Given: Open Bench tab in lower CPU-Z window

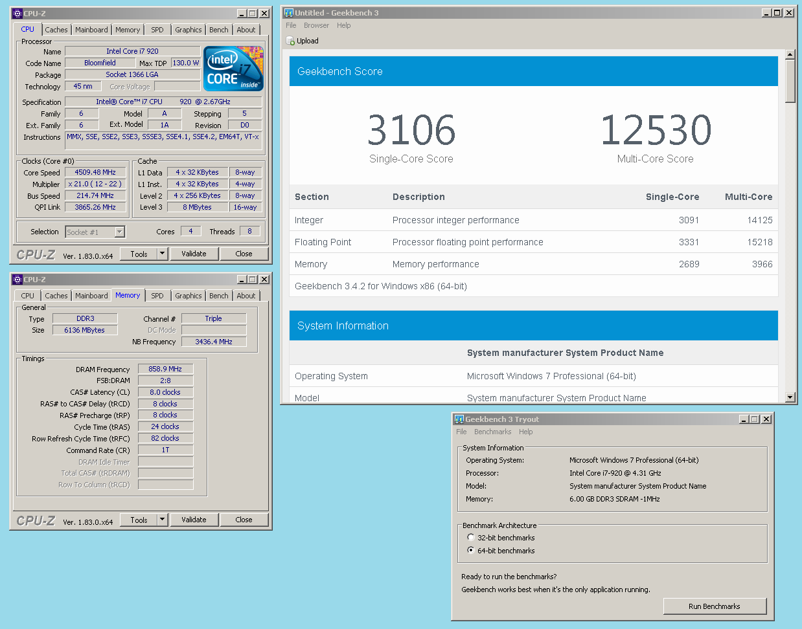Looking at the screenshot, I should [219, 296].
